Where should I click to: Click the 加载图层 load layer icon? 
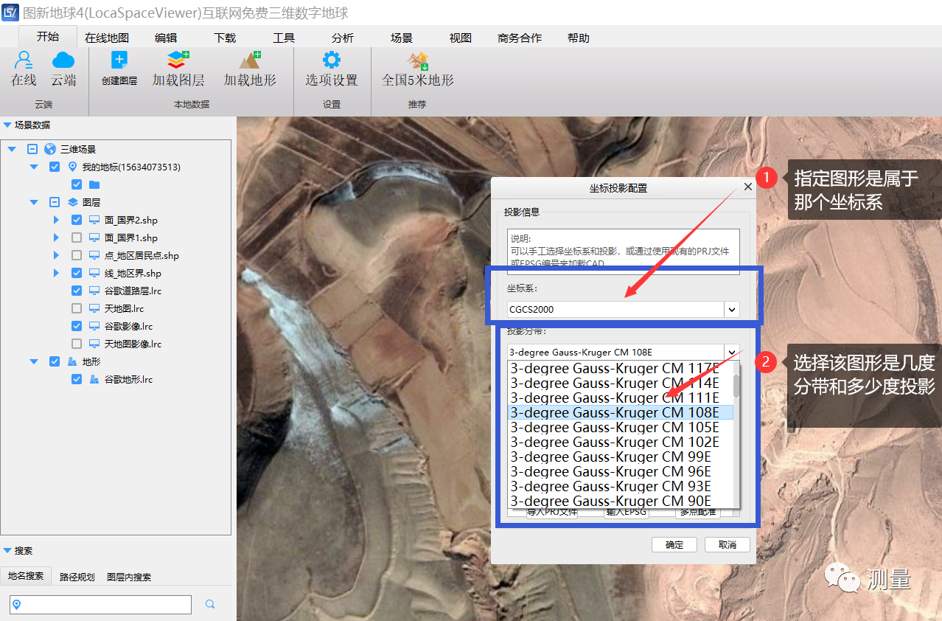tap(178, 60)
